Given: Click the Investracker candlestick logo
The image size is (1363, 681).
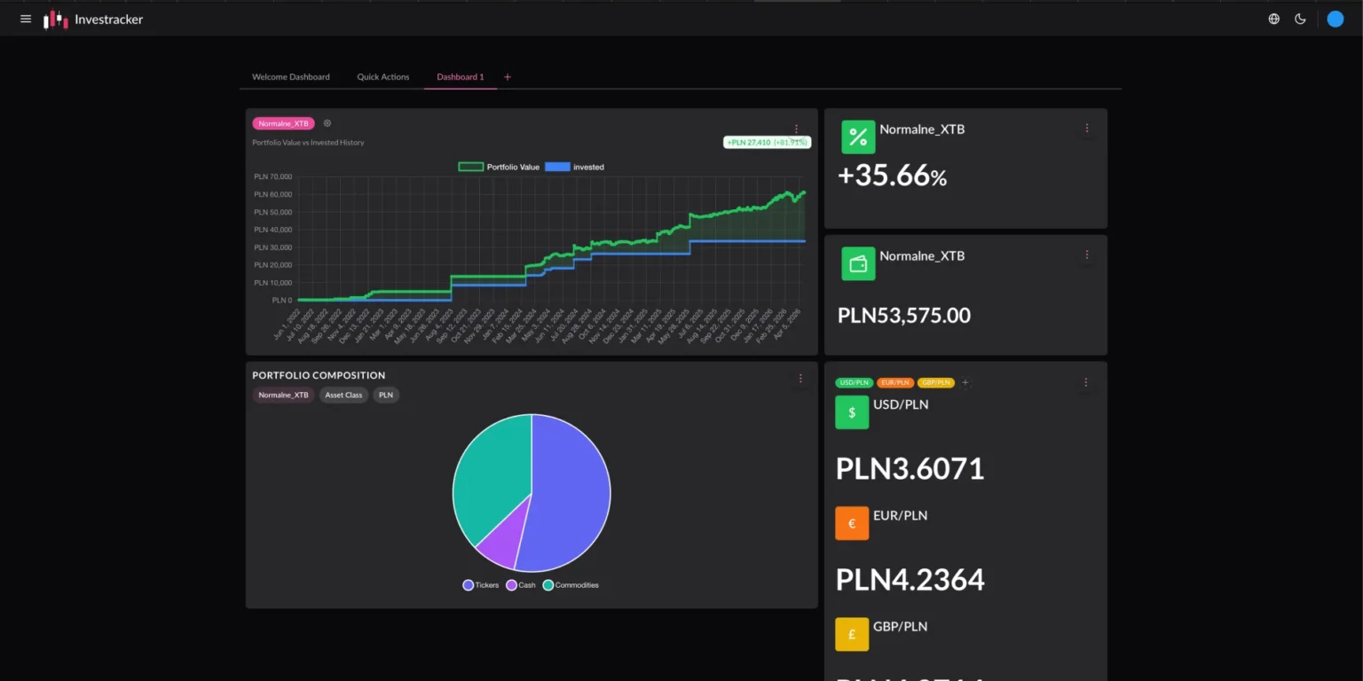Looking at the screenshot, I should point(56,20).
